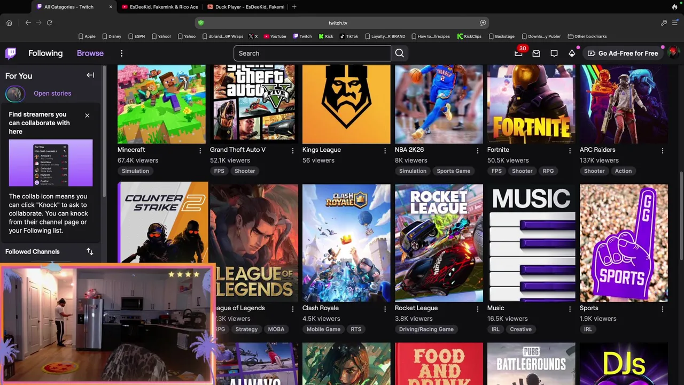Open options for Rocket League category

pyautogui.click(x=478, y=309)
